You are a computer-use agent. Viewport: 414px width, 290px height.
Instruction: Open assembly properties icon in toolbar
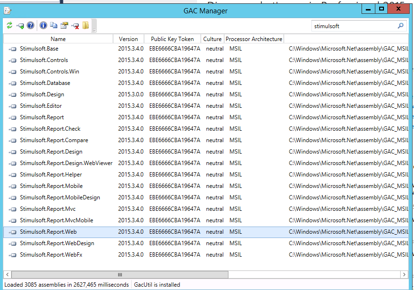(64, 25)
